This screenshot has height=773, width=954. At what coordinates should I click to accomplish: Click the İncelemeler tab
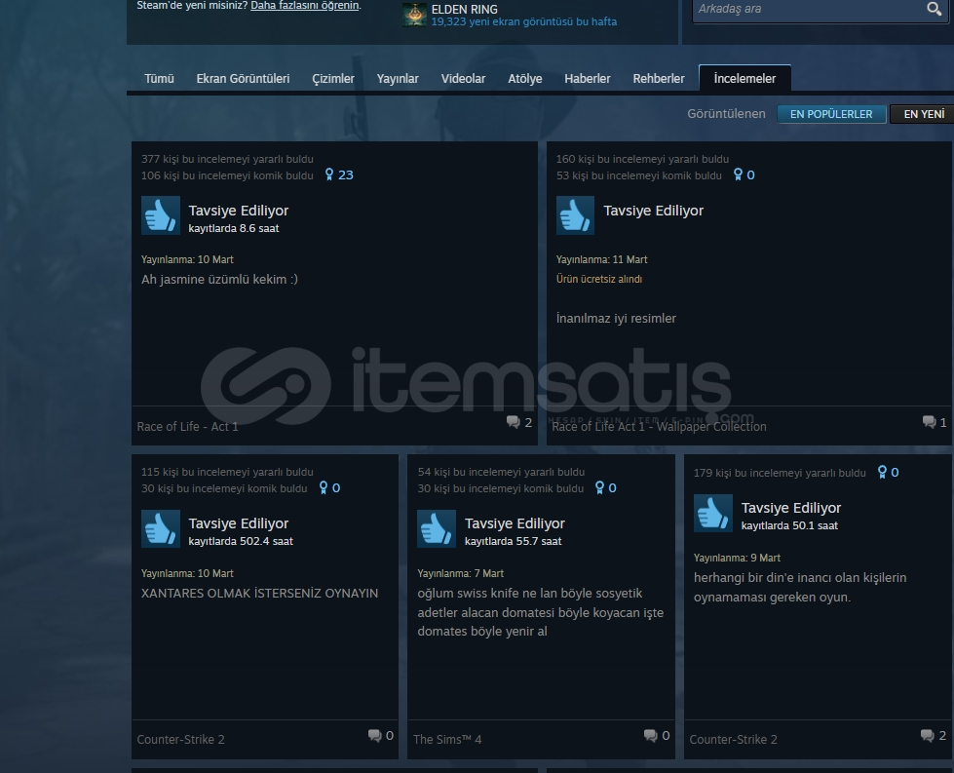744,79
